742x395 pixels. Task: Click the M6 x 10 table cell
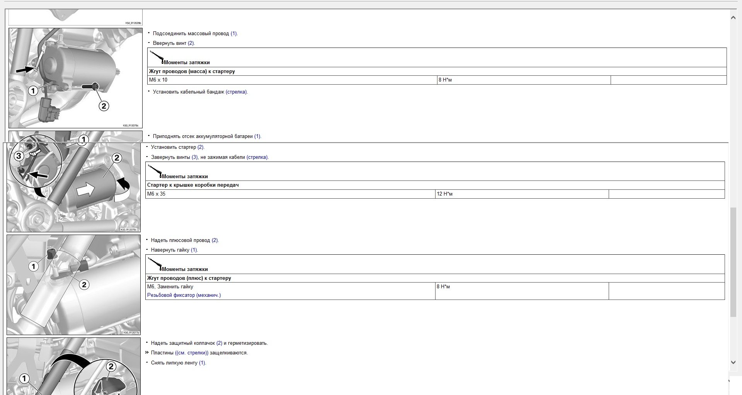[x=292, y=80]
